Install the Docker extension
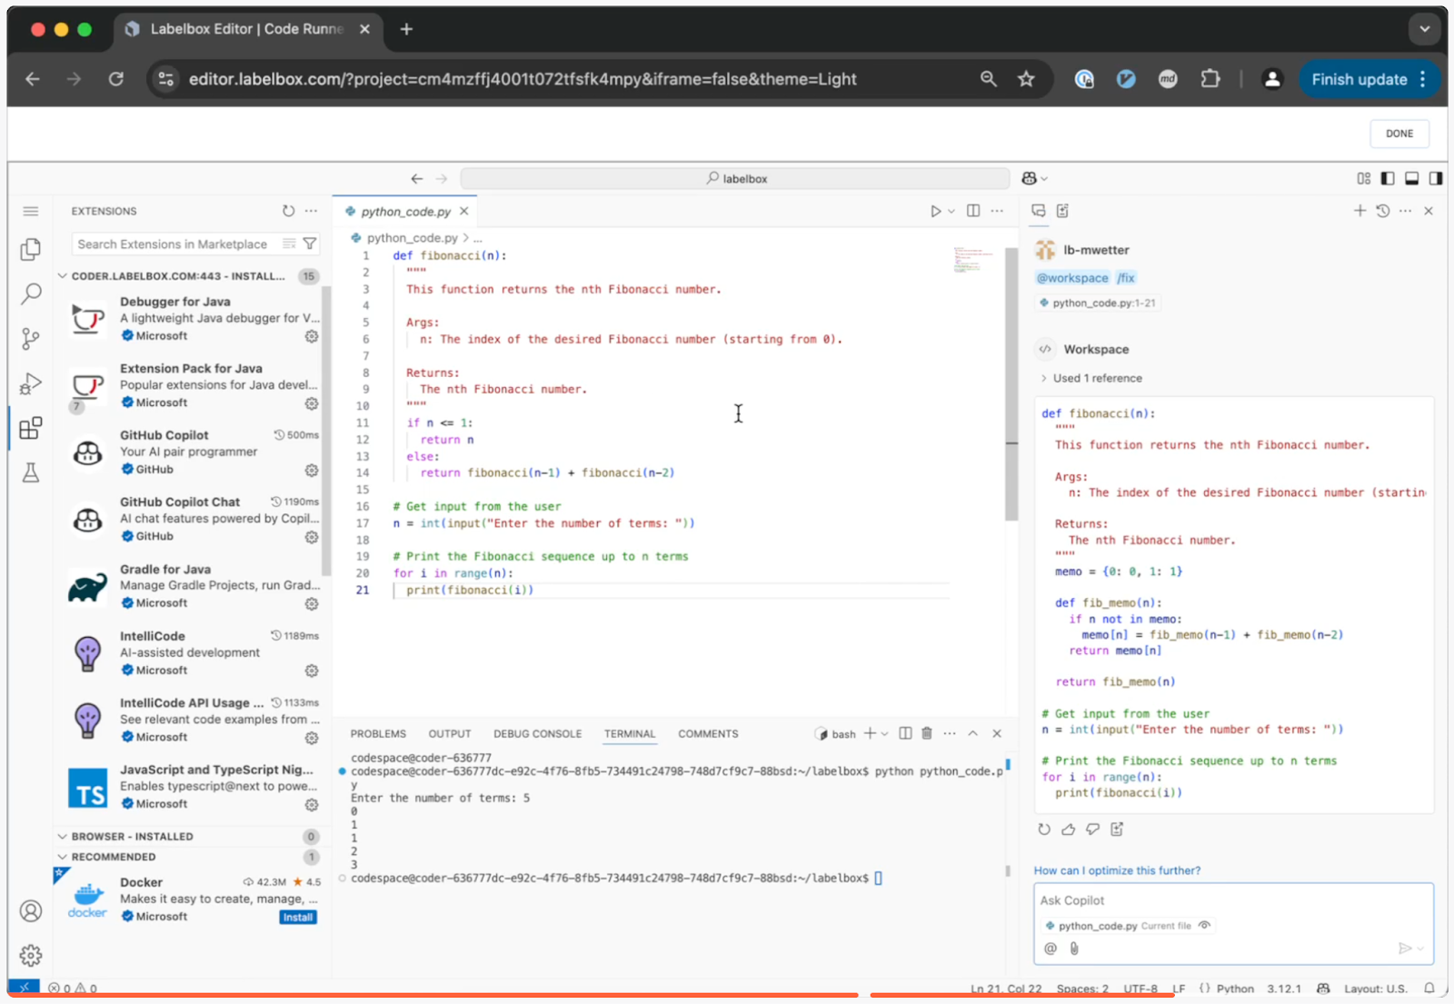Screen dimensions: 1454x1004 click(298, 918)
